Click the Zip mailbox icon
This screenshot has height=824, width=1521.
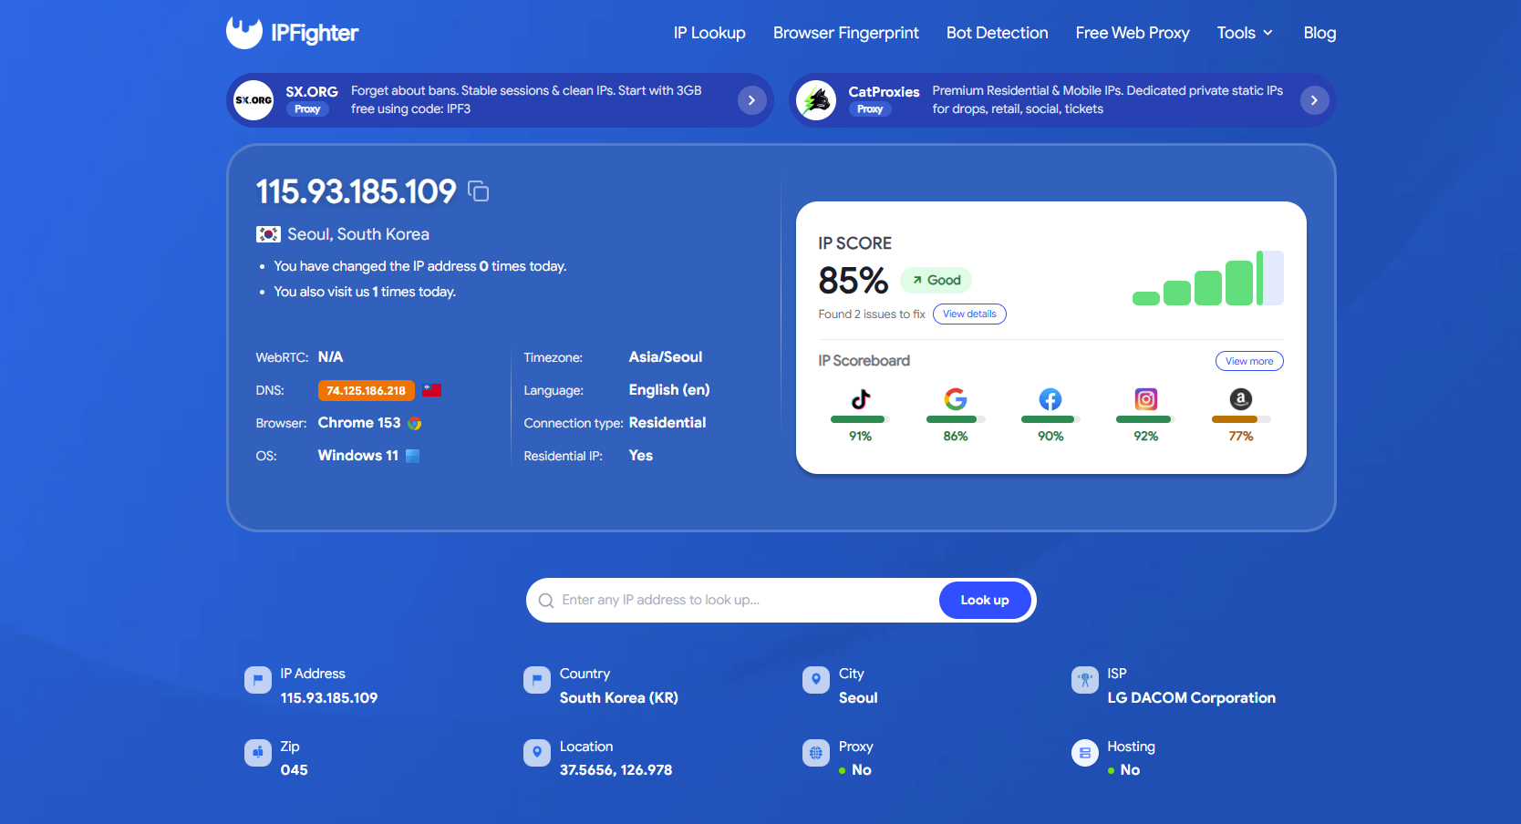coord(258,753)
